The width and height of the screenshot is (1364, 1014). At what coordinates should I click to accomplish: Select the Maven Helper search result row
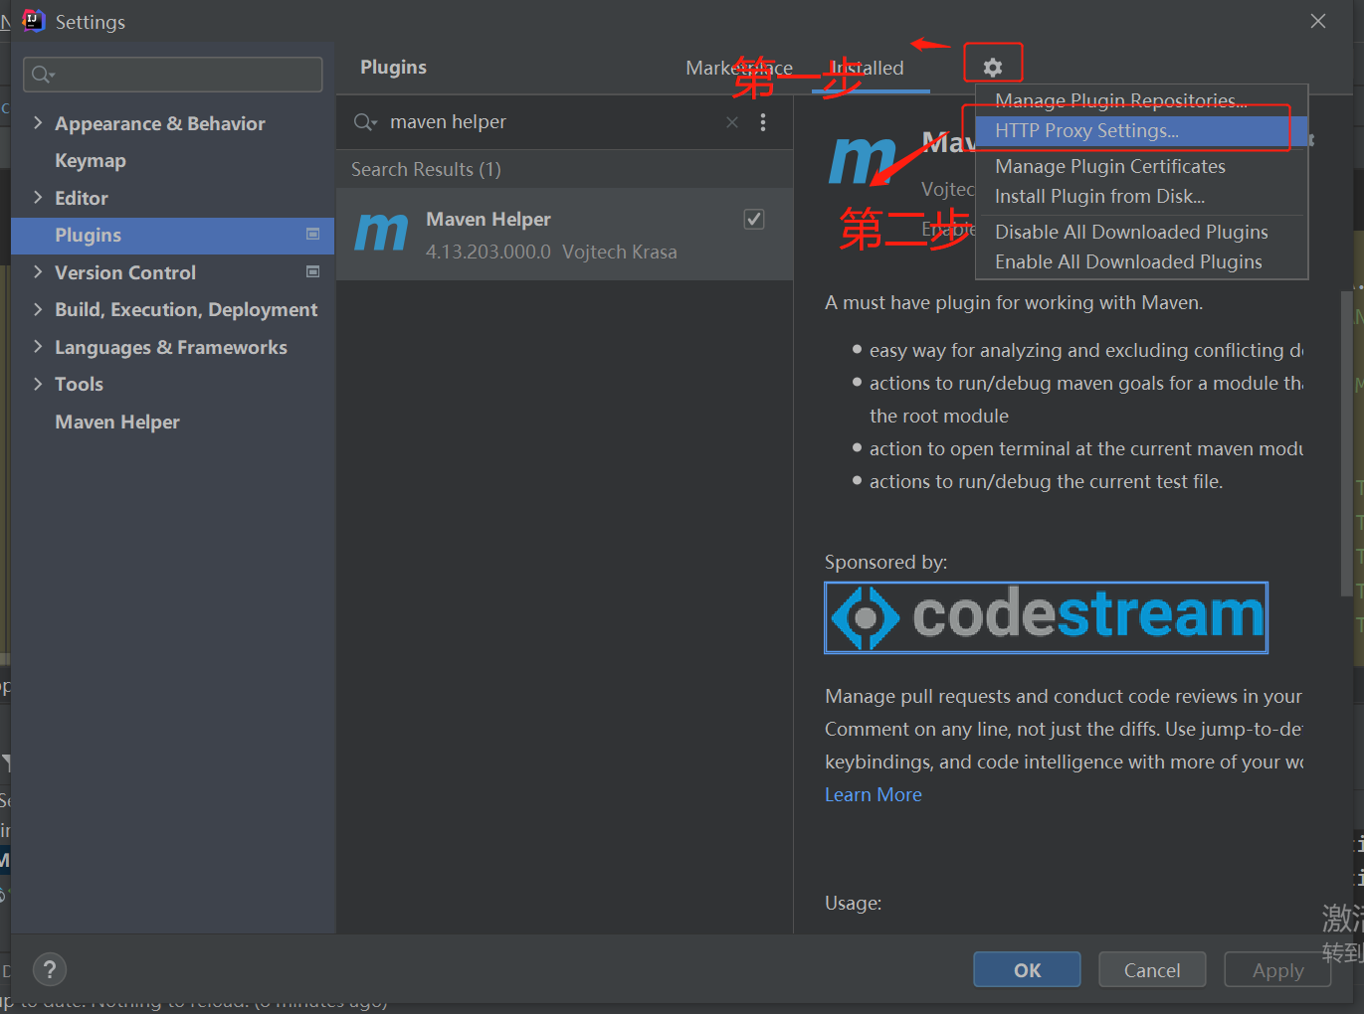pos(564,235)
